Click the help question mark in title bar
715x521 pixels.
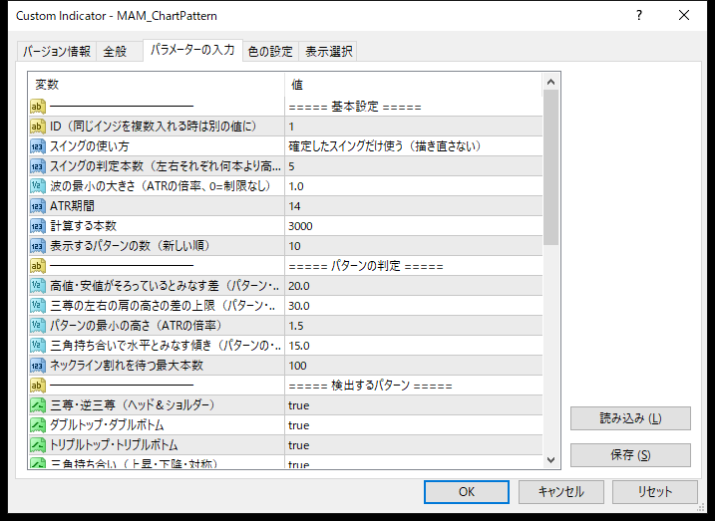(x=639, y=16)
